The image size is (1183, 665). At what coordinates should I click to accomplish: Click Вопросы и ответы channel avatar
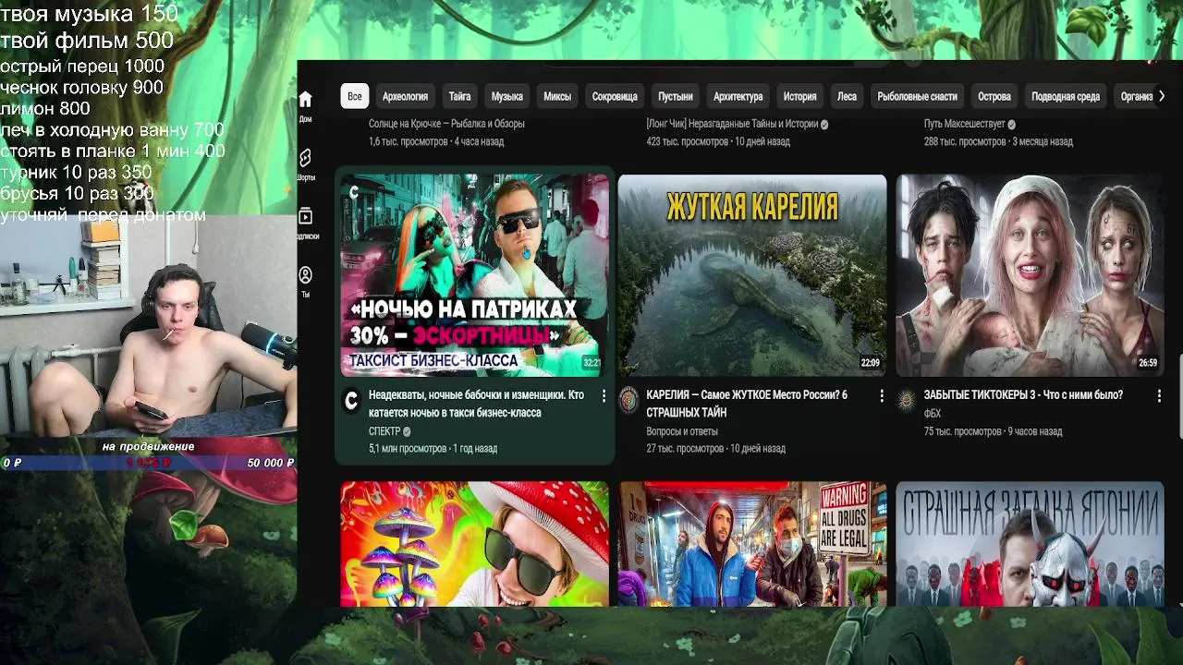pyautogui.click(x=628, y=400)
